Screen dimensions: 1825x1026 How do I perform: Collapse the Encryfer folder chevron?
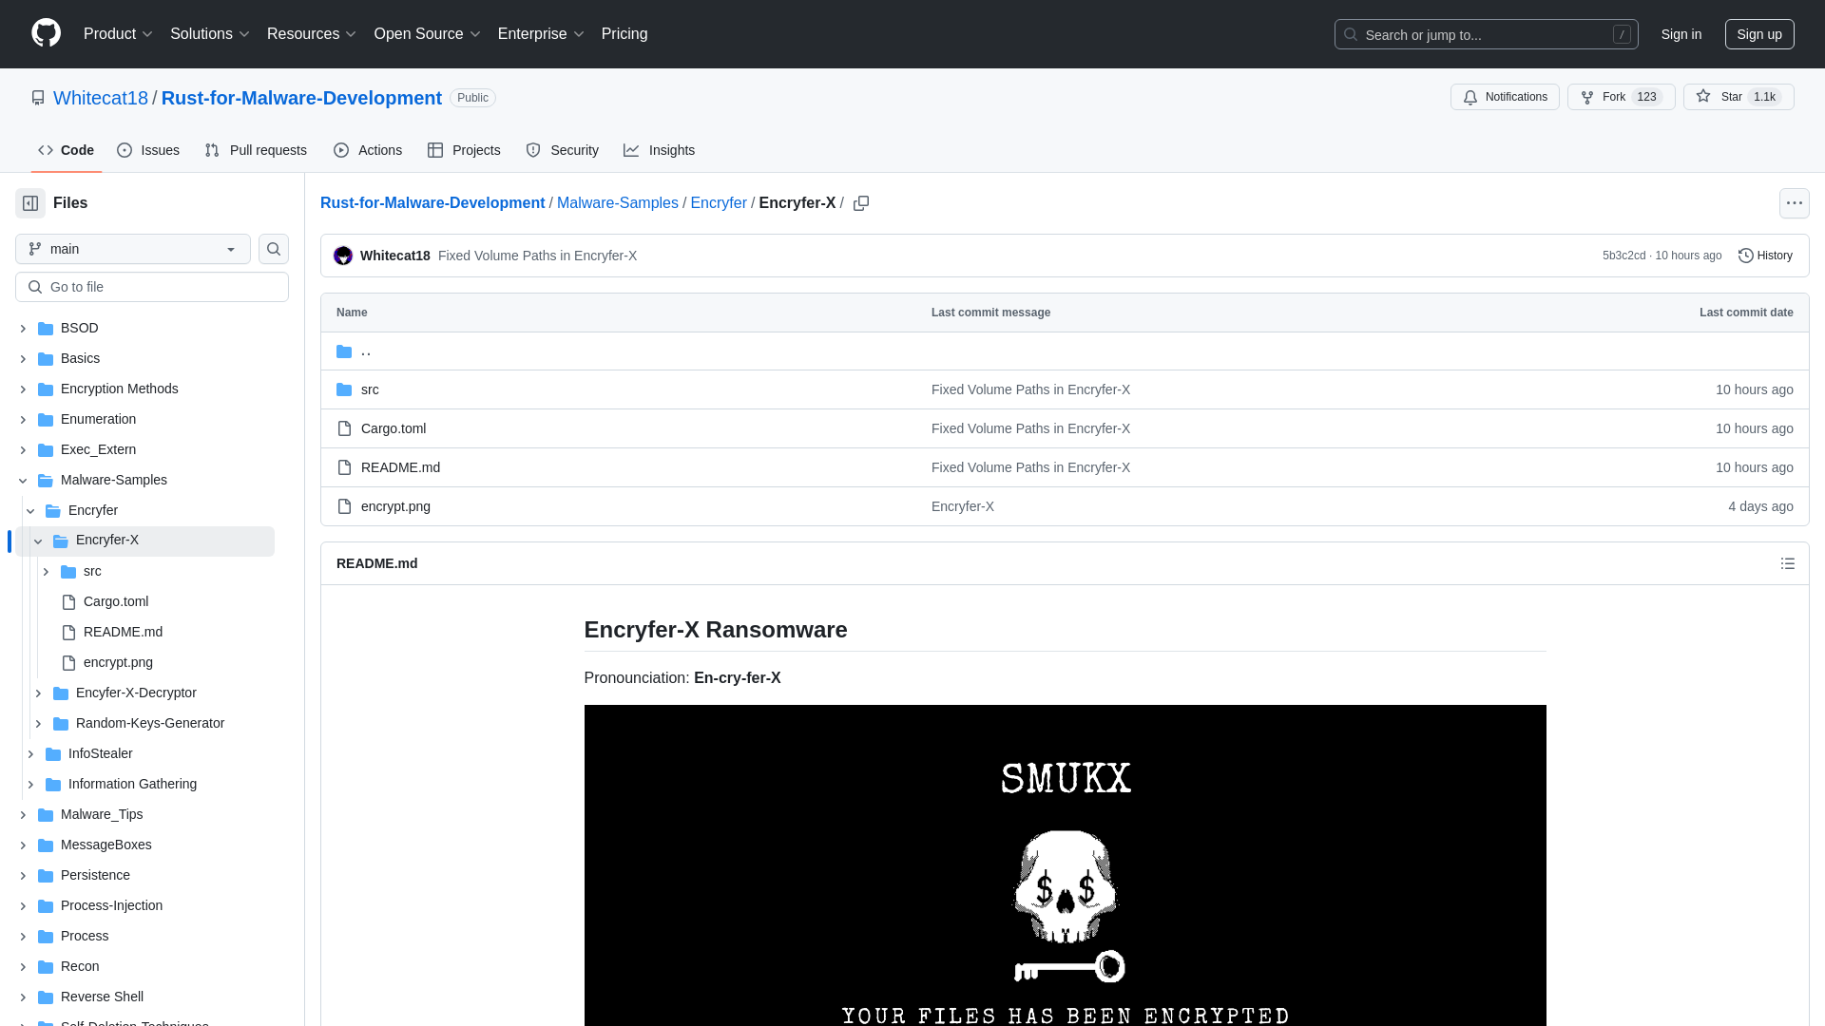click(x=30, y=511)
